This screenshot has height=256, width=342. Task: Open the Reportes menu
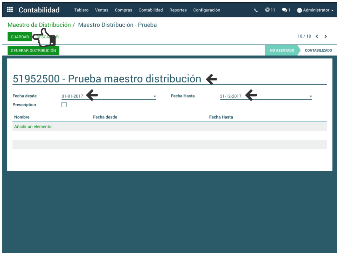tap(178, 10)
